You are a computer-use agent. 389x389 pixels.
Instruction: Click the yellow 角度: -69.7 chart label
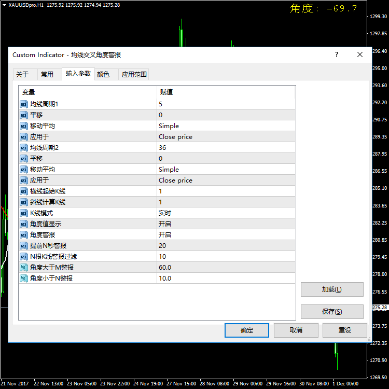click(x=323, y=9)
